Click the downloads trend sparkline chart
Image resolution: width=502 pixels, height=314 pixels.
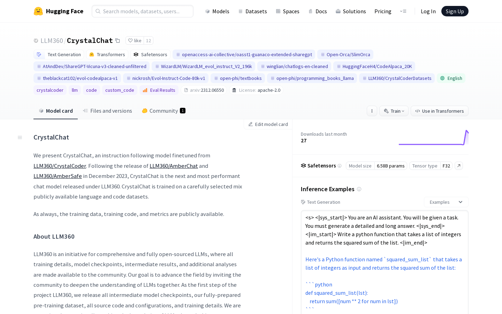(x=433, y=137)
